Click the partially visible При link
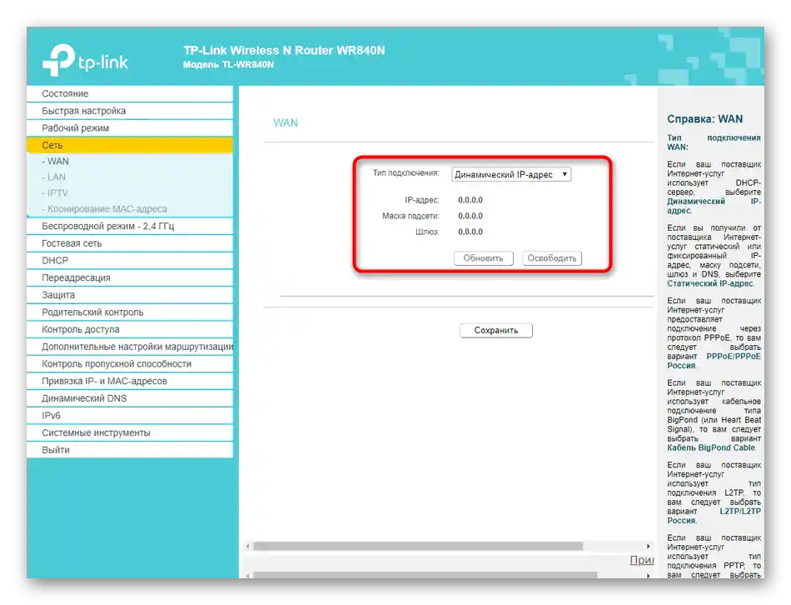 (x=642, y=560)
